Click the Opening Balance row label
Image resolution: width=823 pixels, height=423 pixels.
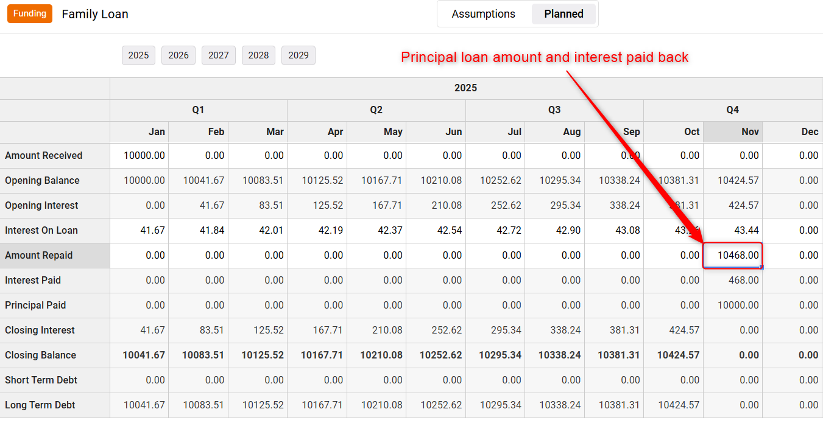55,181
